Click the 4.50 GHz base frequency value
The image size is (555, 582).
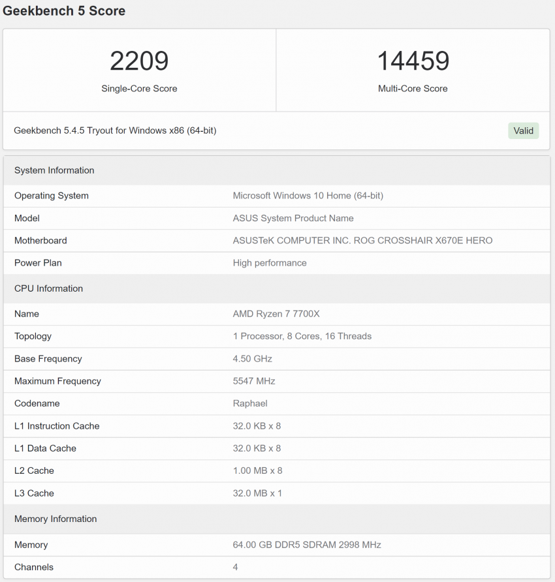(x=253, y=359)
